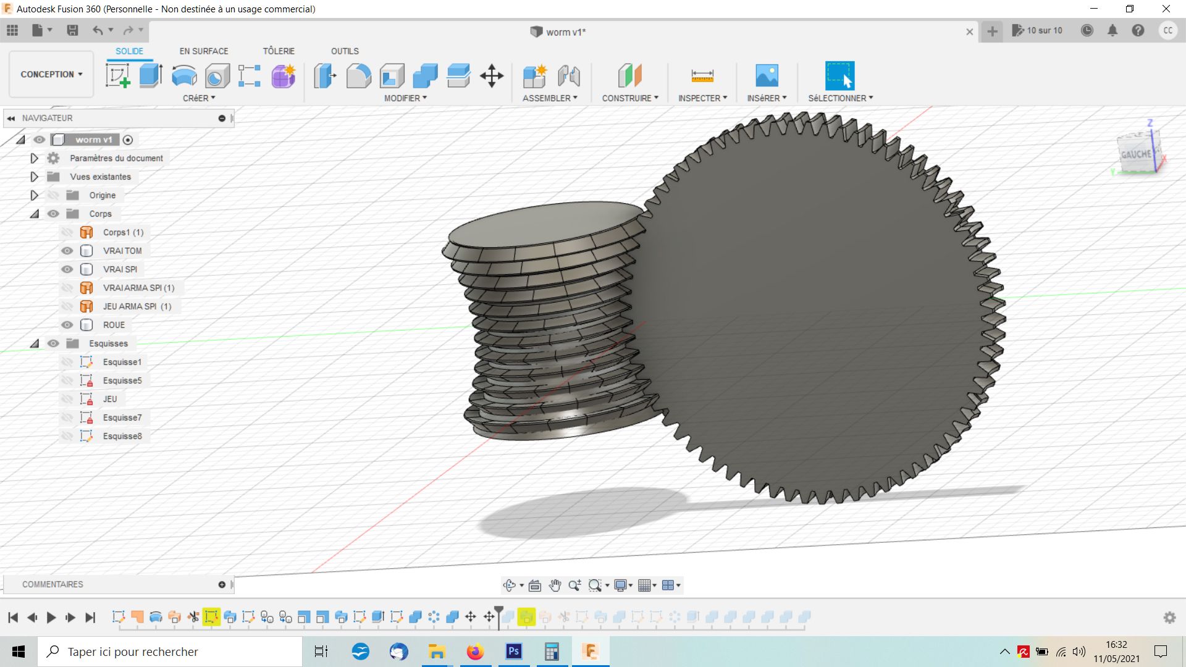
Task: Open the Measure tool
Action: (x=702, y=76)
